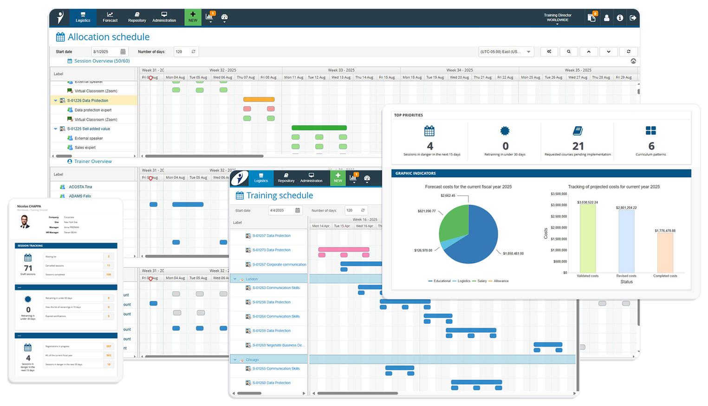Open calendar picker for 4/4/2025 start date
This screenshot has width=708, height=406.
click(298, 210)
